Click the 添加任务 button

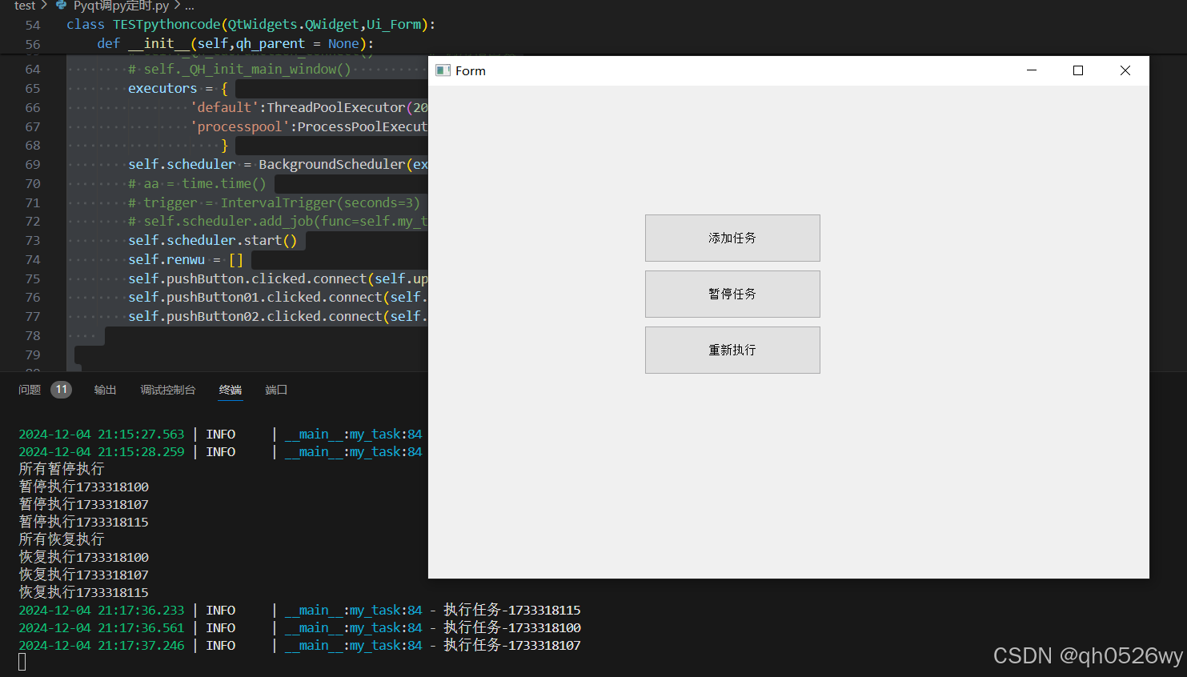point(732,238)
